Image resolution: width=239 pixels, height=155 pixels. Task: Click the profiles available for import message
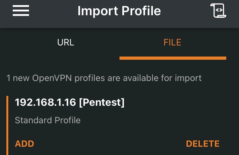point(104,78)
